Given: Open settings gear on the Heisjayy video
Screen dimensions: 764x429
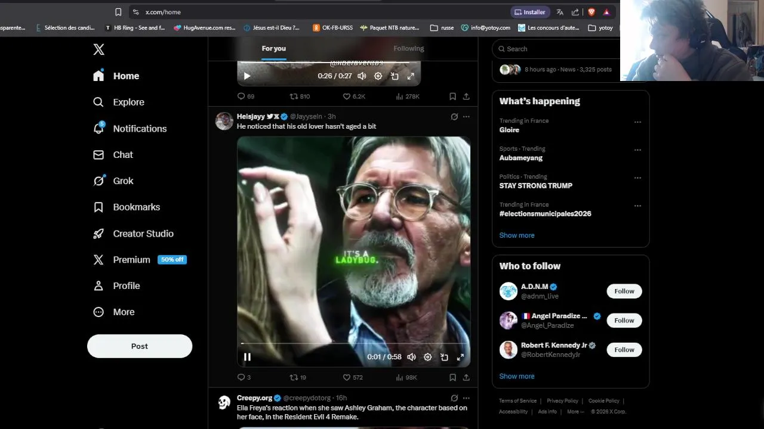Looking at the screenshot, I should pos(427,357).
